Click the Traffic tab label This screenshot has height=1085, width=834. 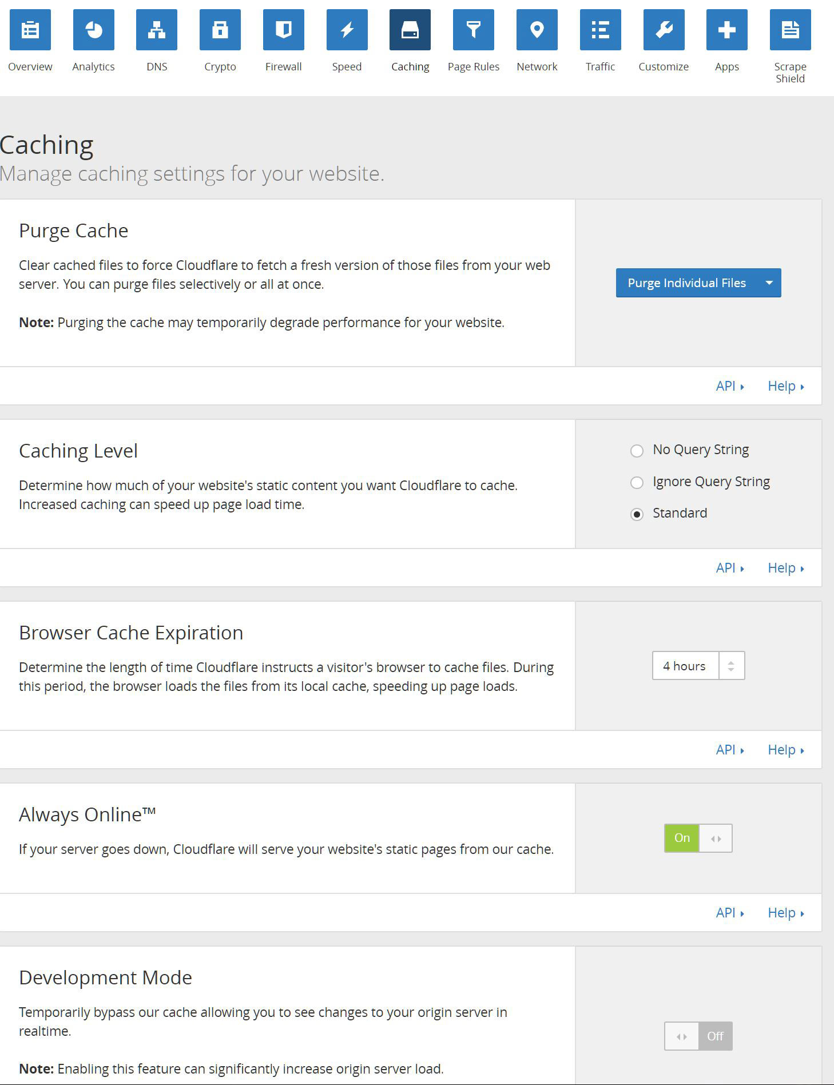601,67
